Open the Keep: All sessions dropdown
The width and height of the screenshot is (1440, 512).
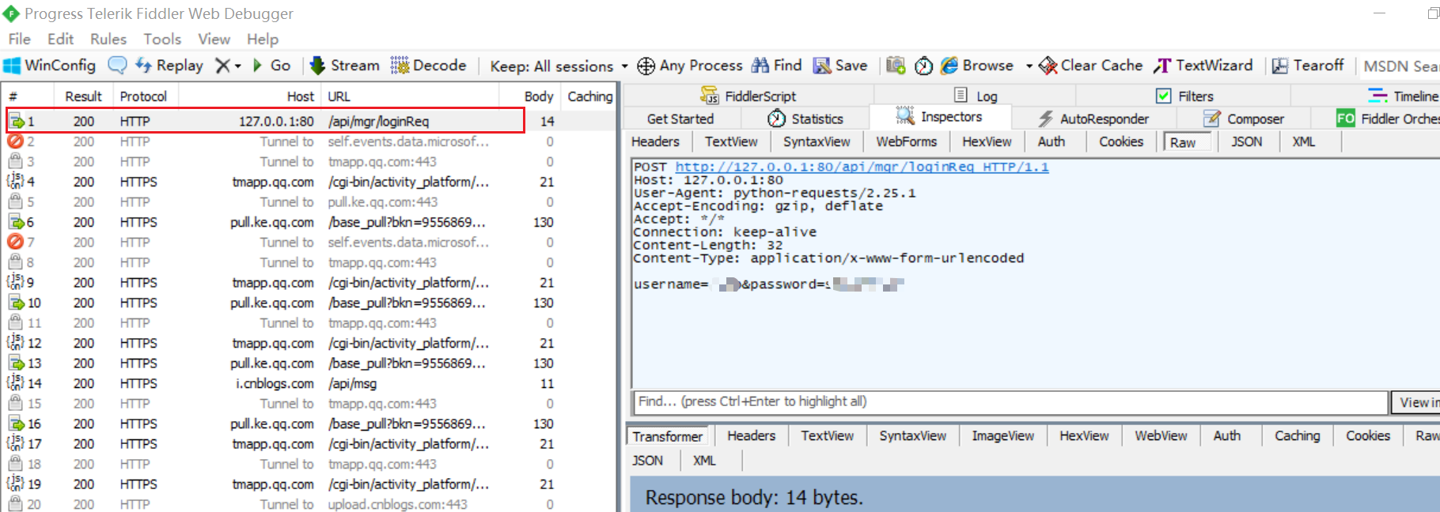tap(559, 66)
